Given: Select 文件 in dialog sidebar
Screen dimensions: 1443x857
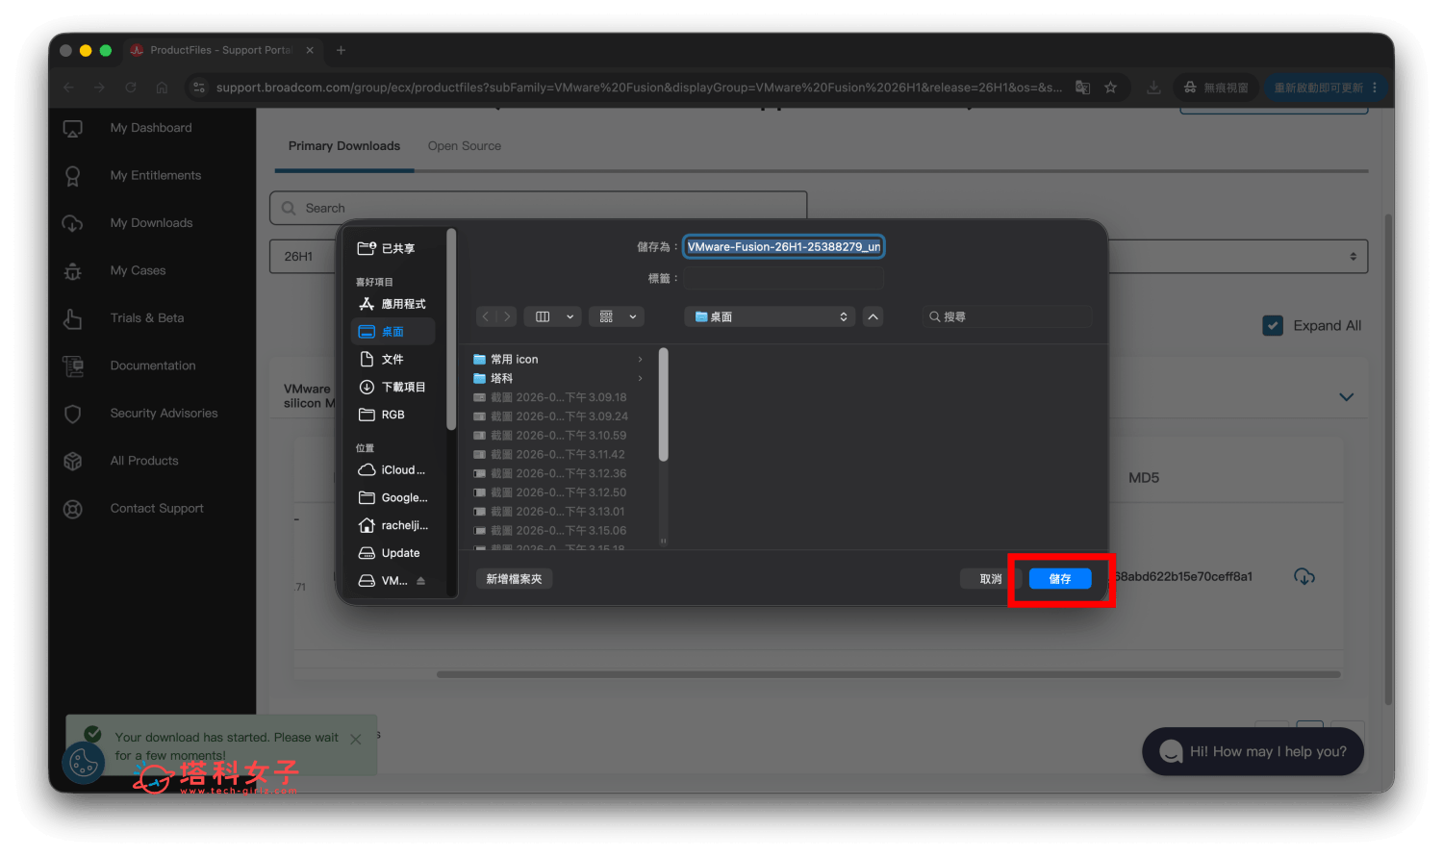Looking at the screenshot, I should click(393, 360).
